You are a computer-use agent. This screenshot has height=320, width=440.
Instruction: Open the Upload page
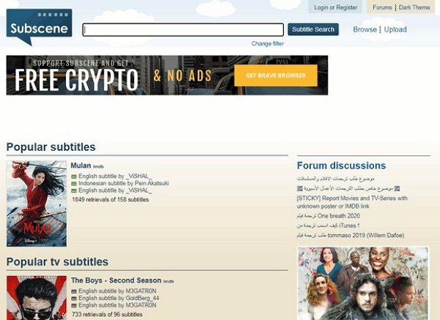pyautogui.click(x=395, y=29)
